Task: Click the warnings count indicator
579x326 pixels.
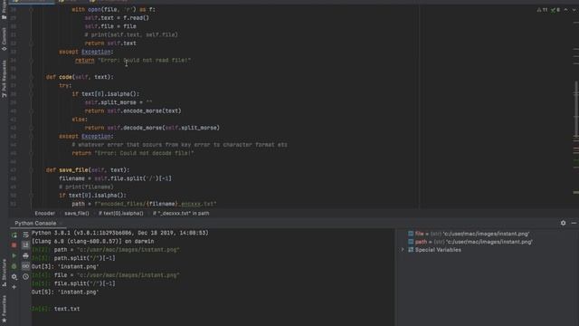Action: tap(542, 10)
